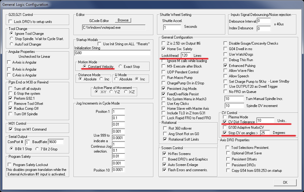Click the BaudRate 9600 field
304x192 pixels.
click(x=56, y=142)
